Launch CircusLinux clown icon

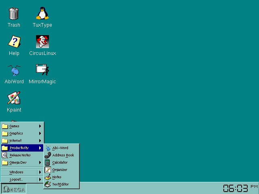42,42
